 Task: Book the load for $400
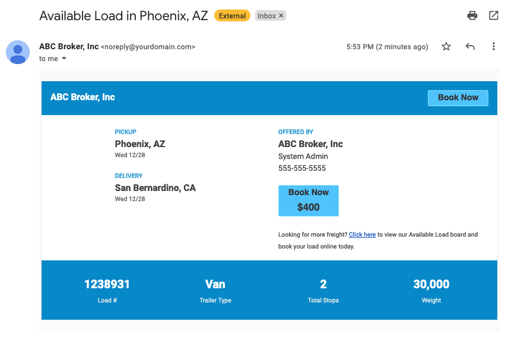coord(308,200)
